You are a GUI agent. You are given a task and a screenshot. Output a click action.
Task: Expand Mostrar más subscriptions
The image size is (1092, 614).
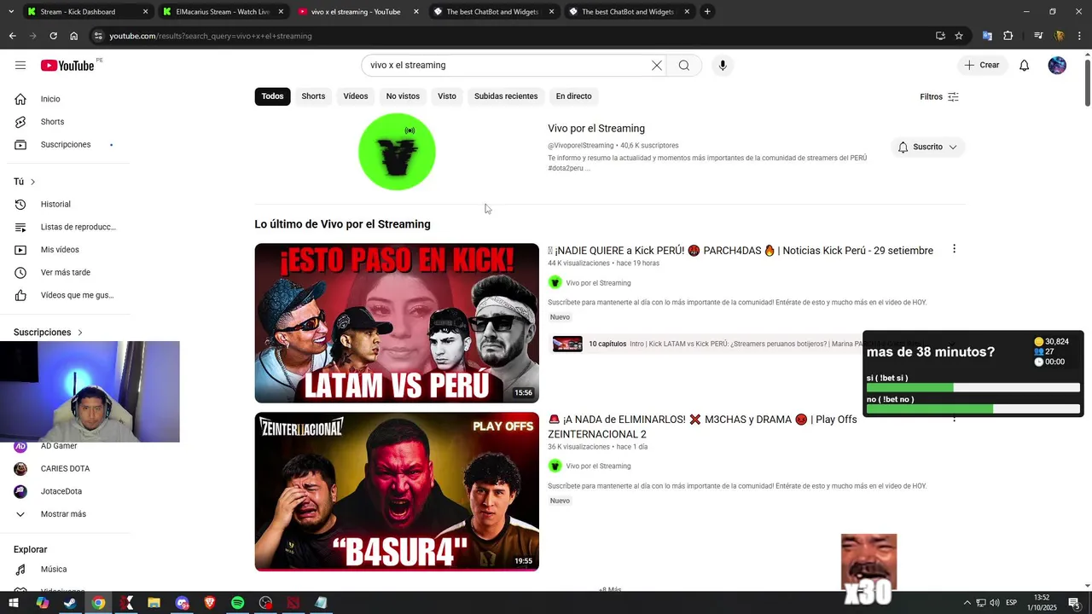click(65, 514)
